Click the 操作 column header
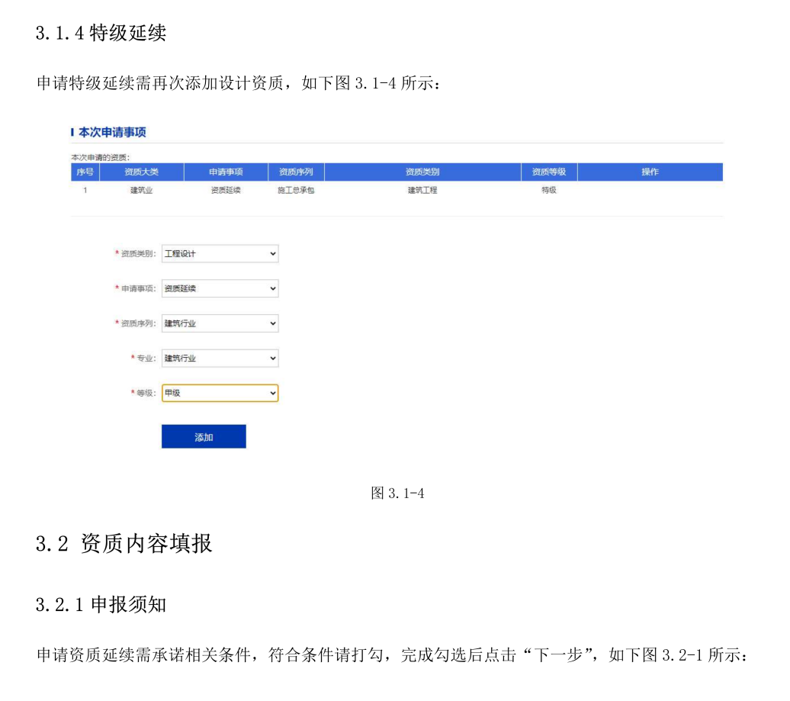Screen dimensions: 790x701 [650, 172]
